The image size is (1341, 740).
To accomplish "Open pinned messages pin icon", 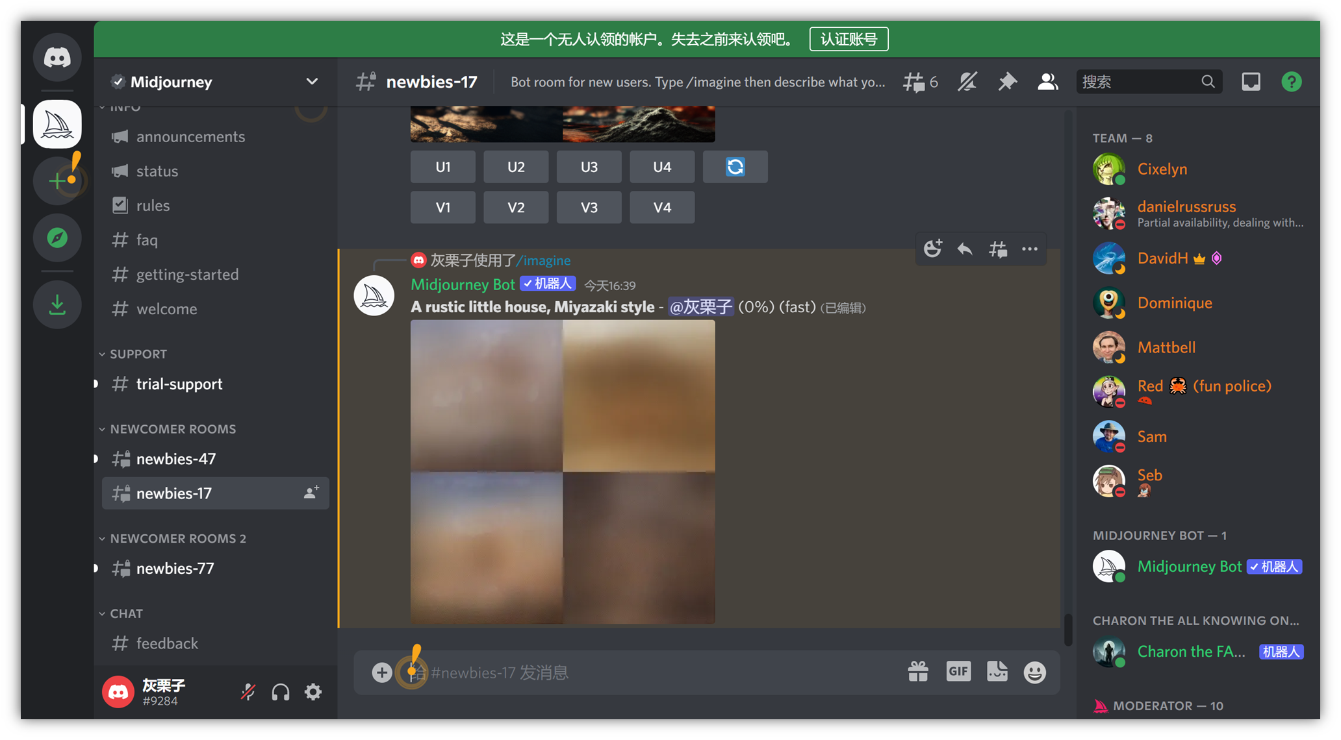I will pos(1007,82).
